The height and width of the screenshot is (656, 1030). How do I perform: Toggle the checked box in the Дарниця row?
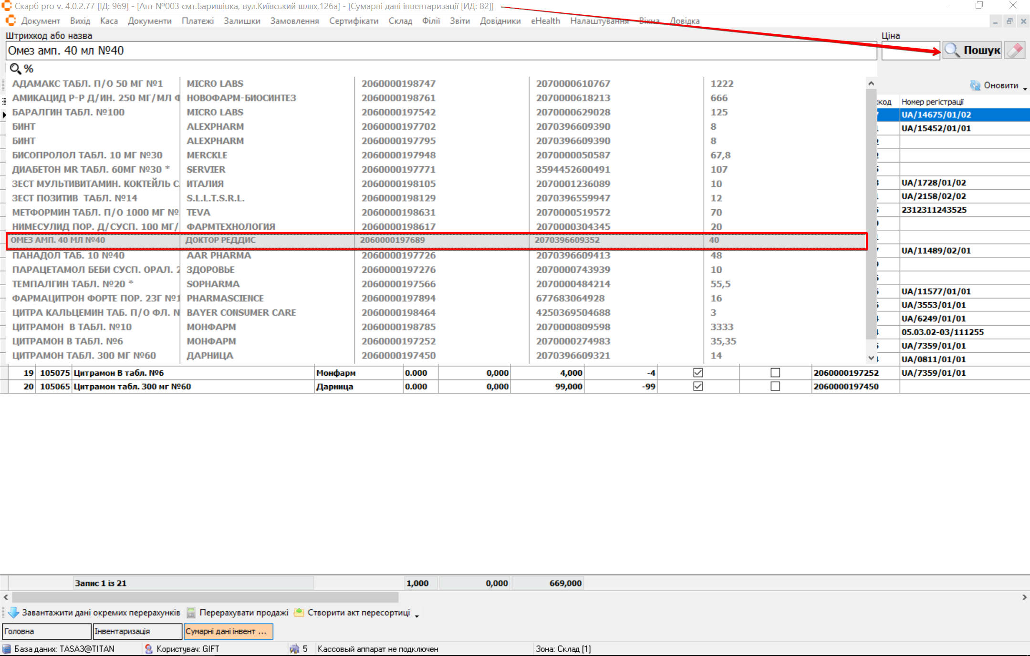tap(698, 386)
